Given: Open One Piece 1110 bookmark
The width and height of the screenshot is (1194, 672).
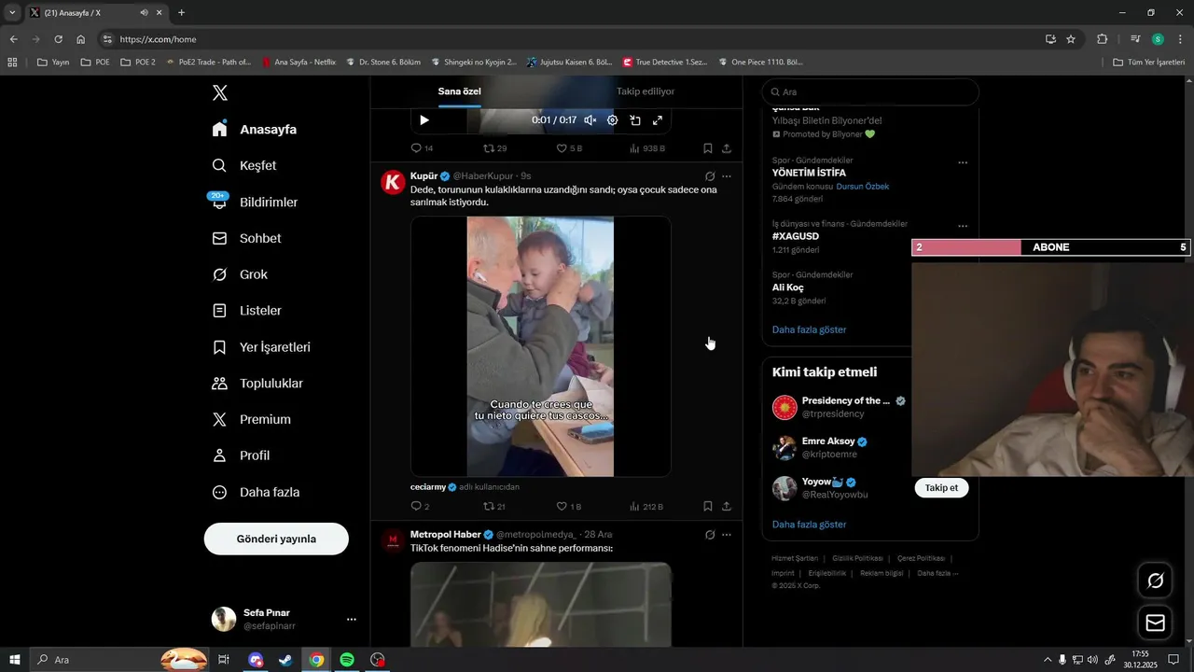Looking at the screenshot, I should click(760, 63).
